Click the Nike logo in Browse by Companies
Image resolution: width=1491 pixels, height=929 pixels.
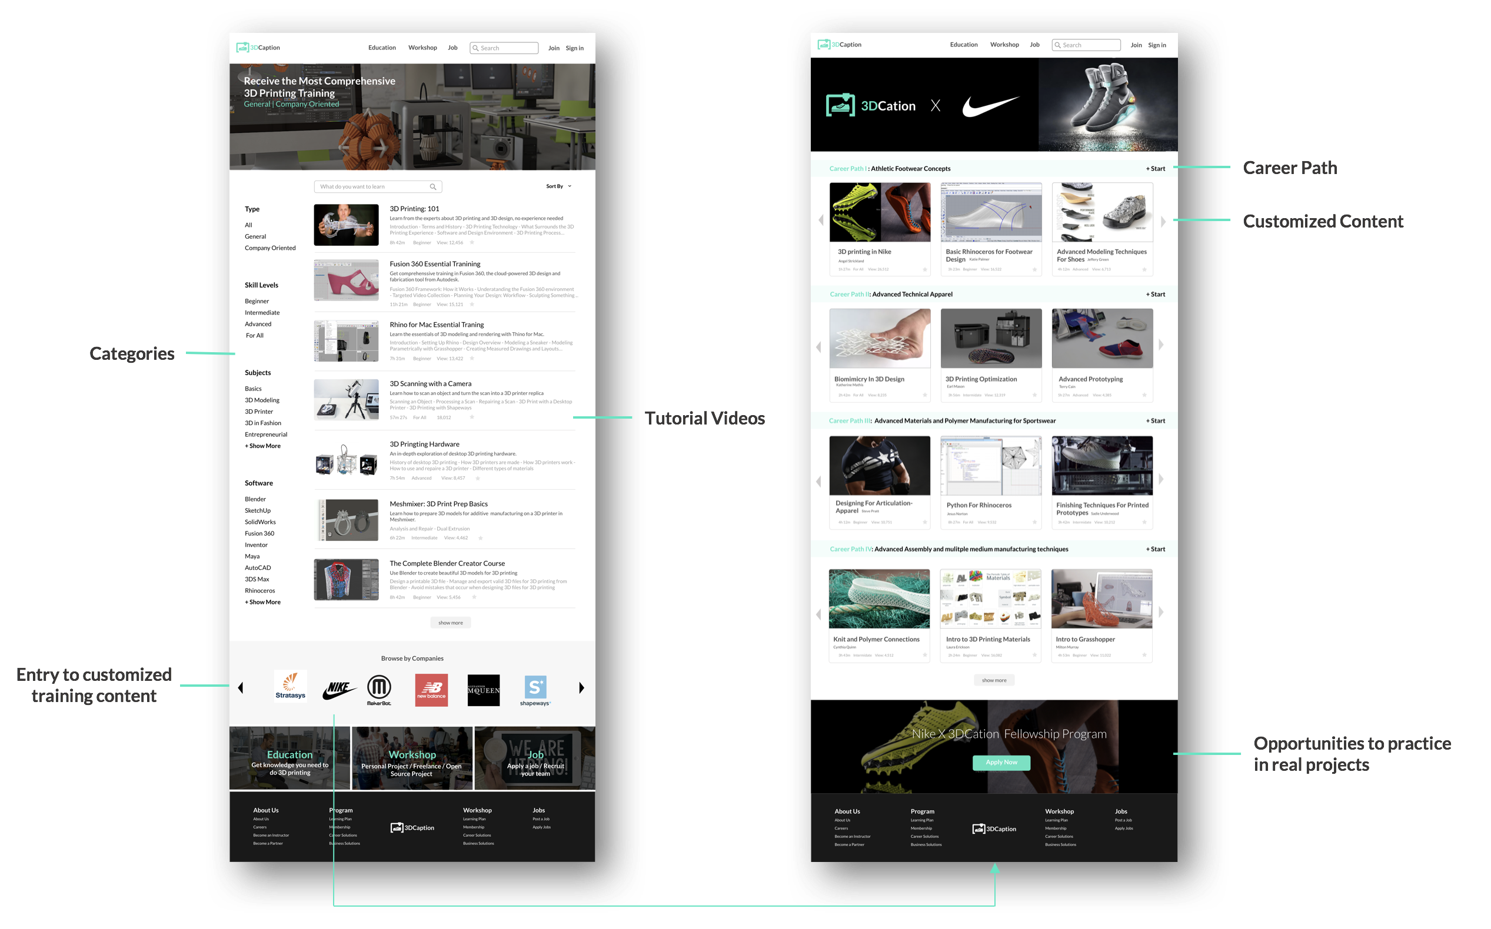(338, 689)
